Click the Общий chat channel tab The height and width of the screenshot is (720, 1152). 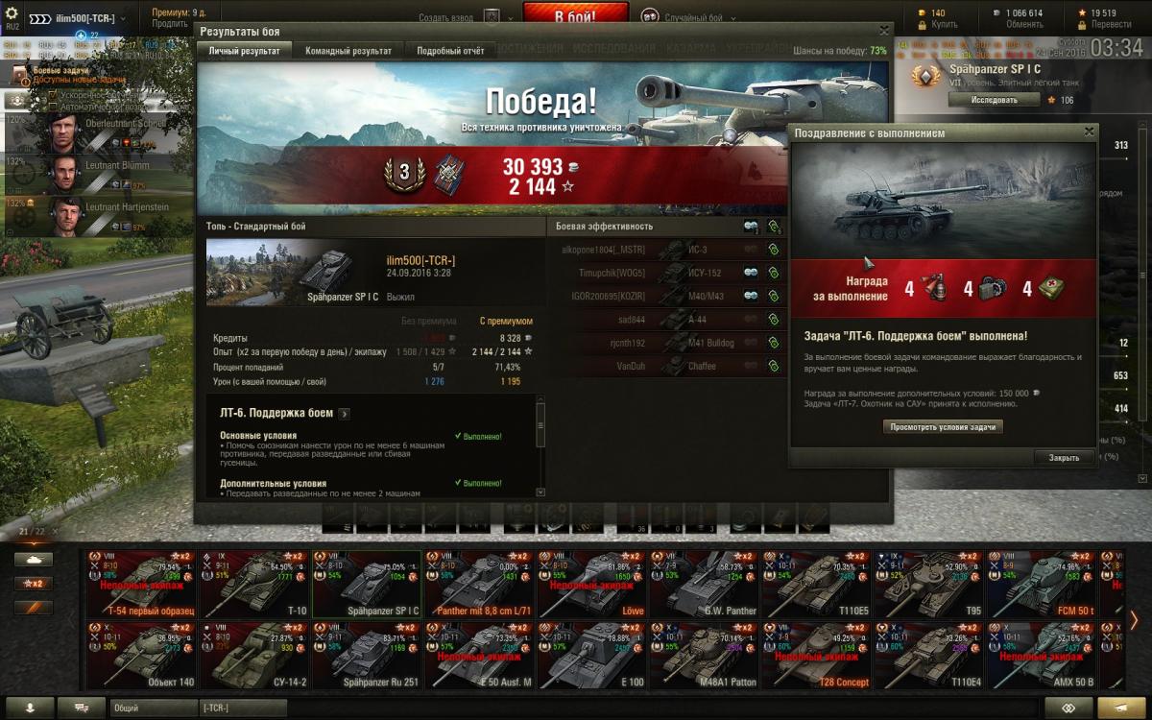[x=154, y=708]
